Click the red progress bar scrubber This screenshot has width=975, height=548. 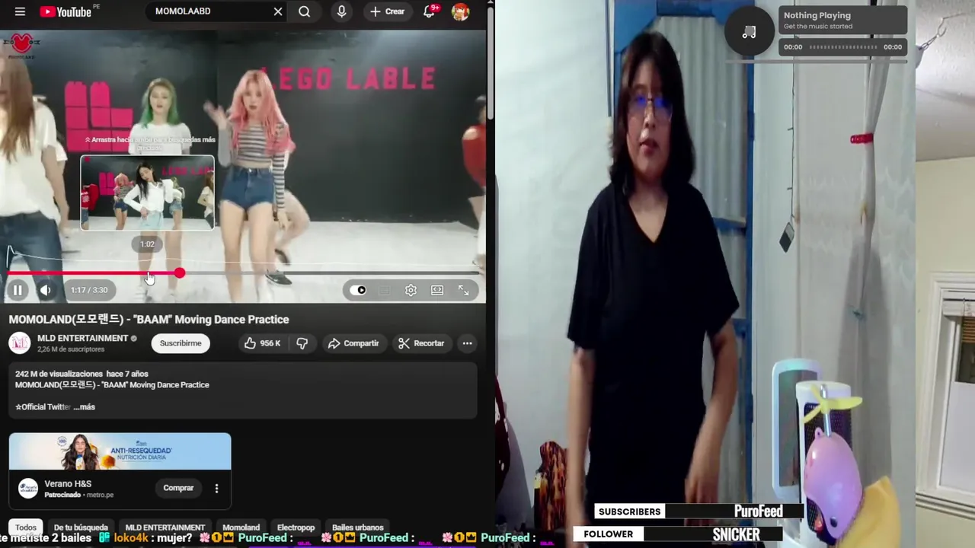click(179, 272)
